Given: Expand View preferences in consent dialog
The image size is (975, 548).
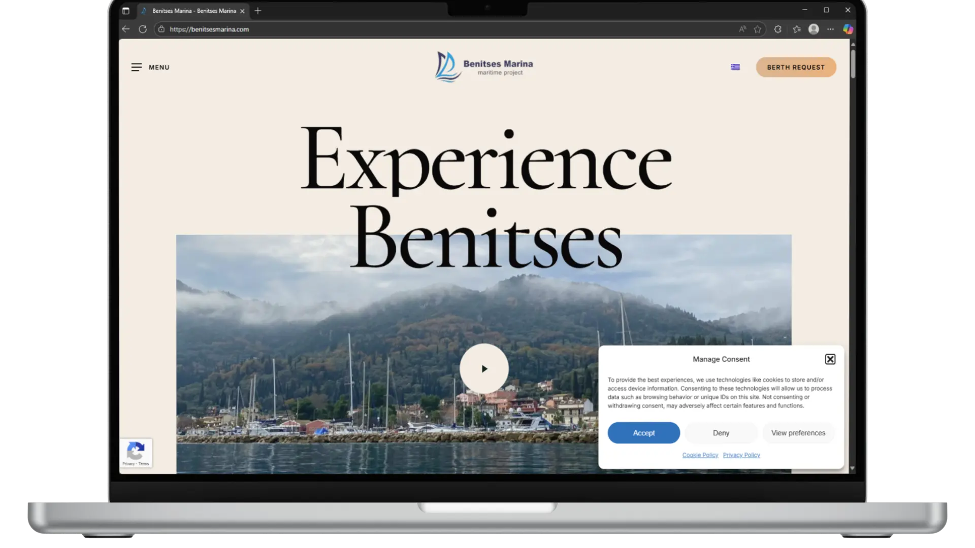Looking at the screenshot, I should pyautogui.click(x=798, y=433).
